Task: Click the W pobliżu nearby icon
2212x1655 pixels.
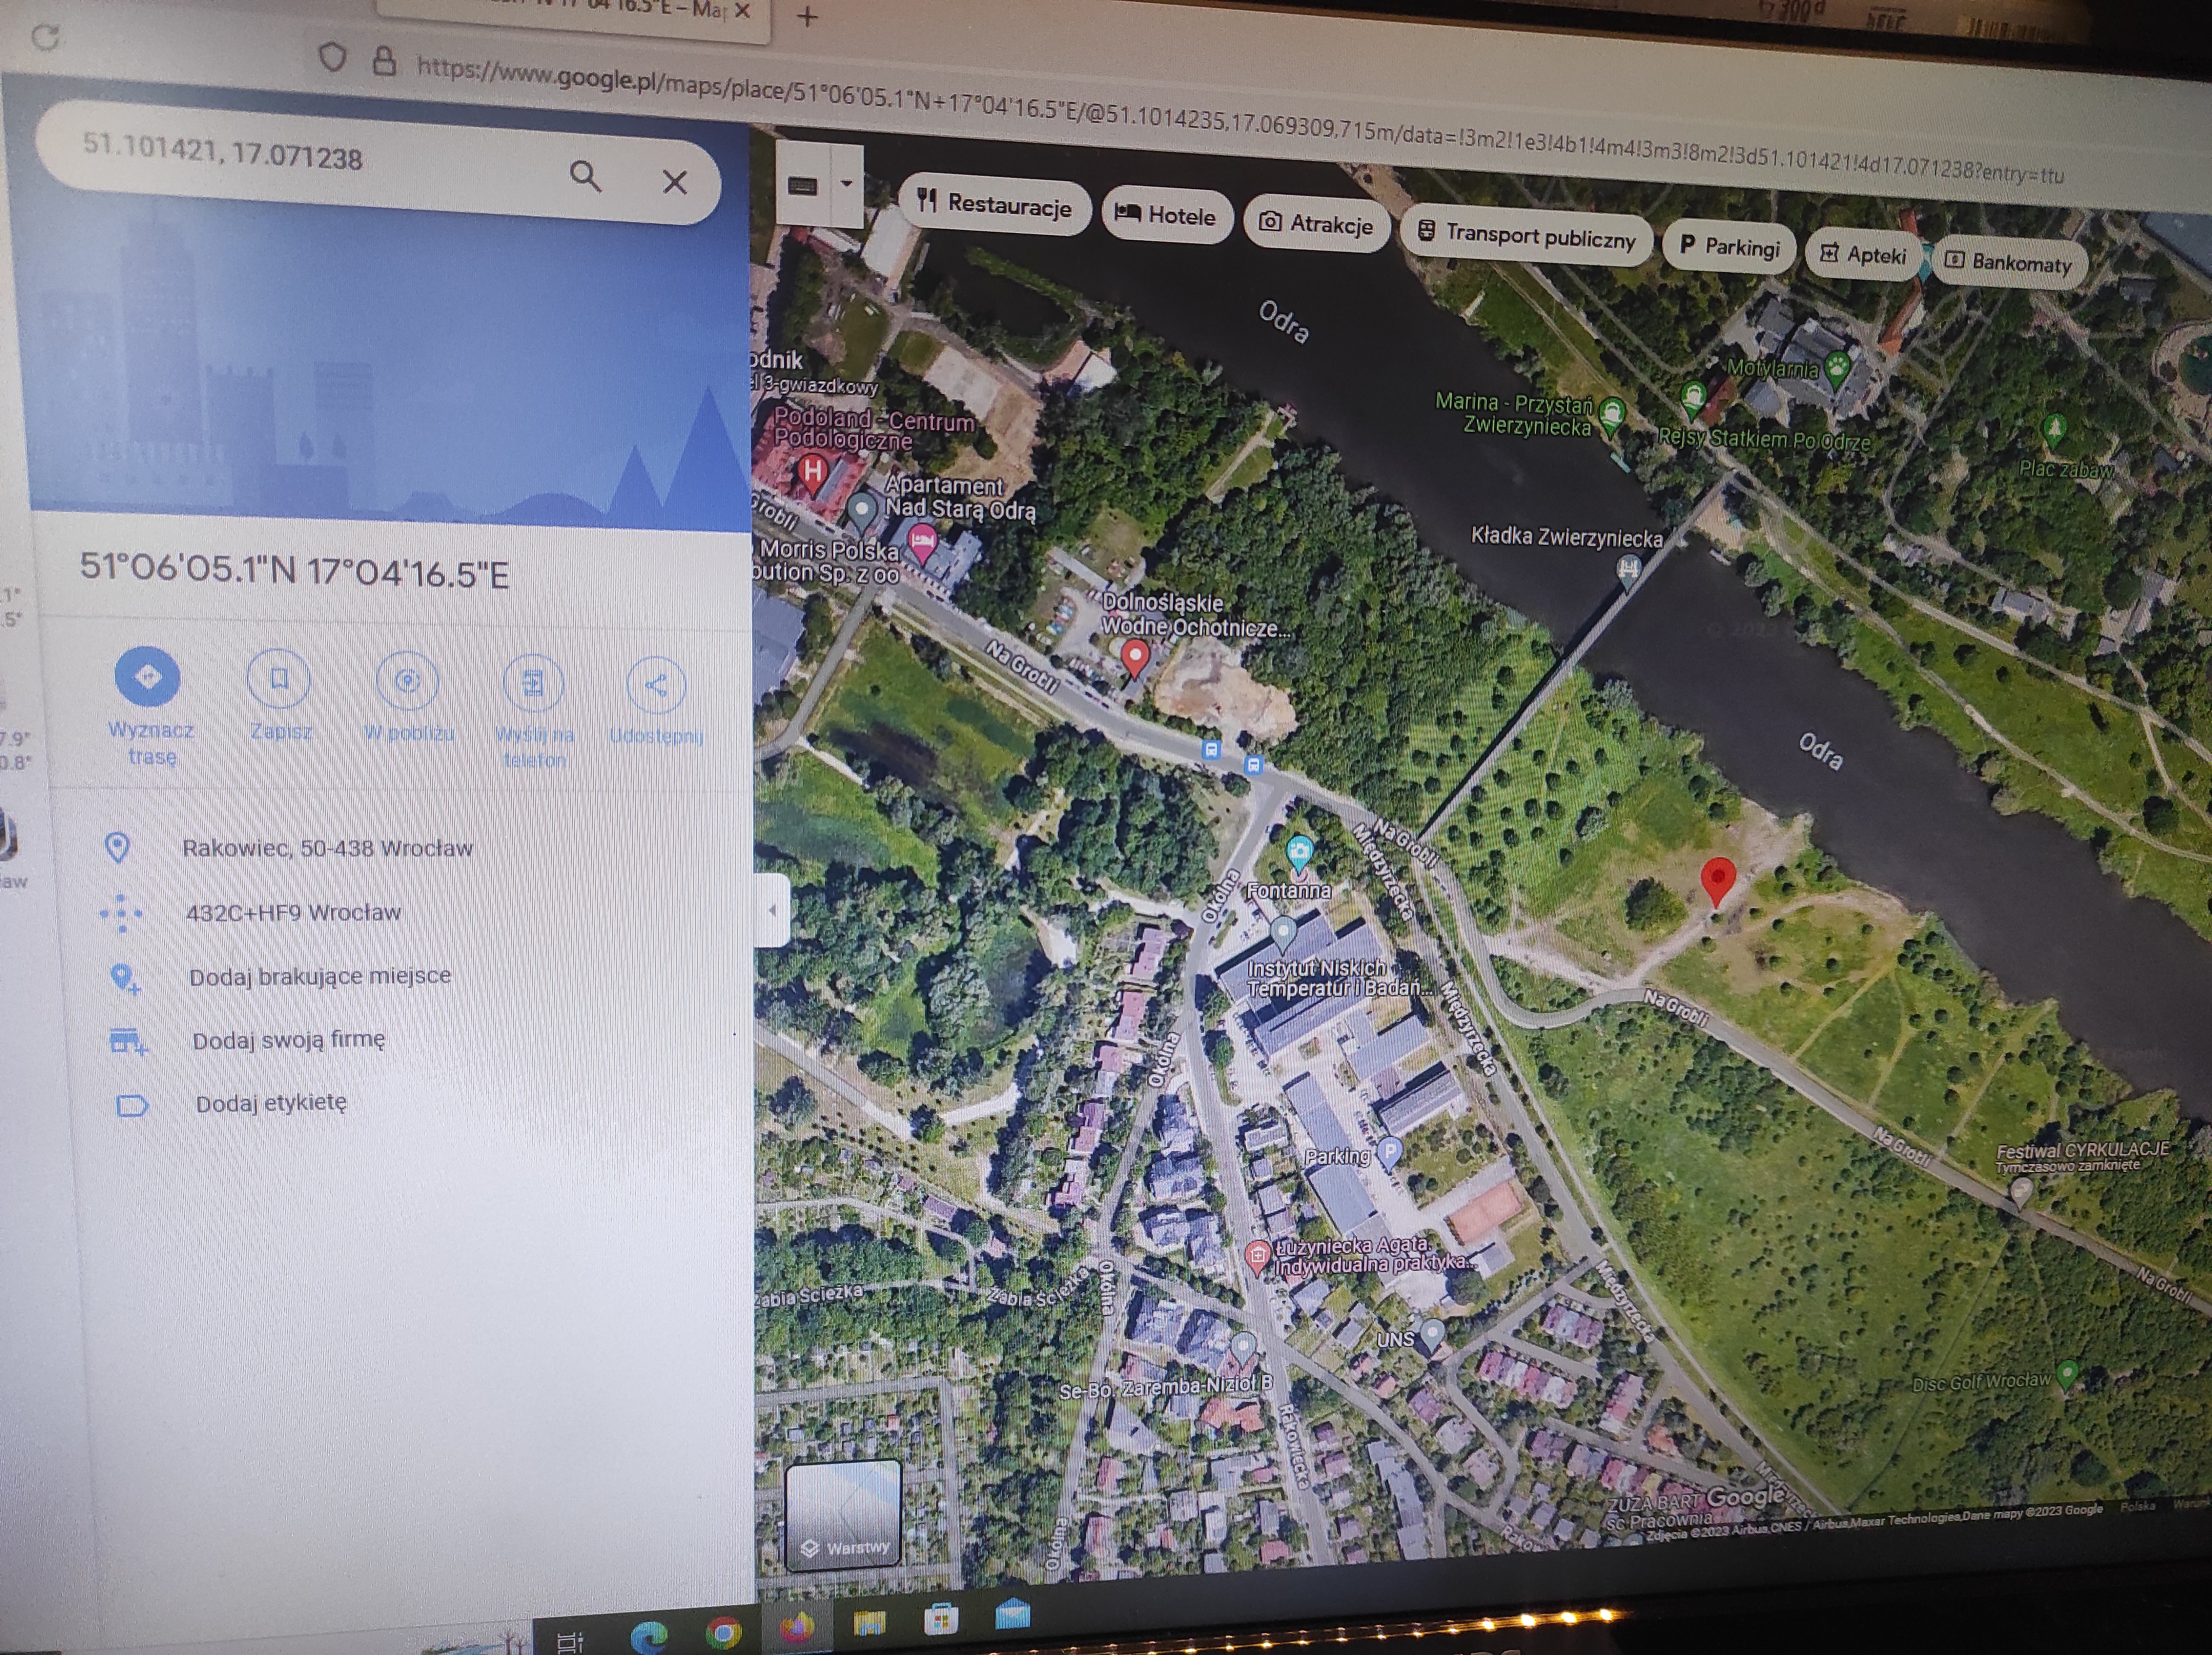Action: click(407, 682)
